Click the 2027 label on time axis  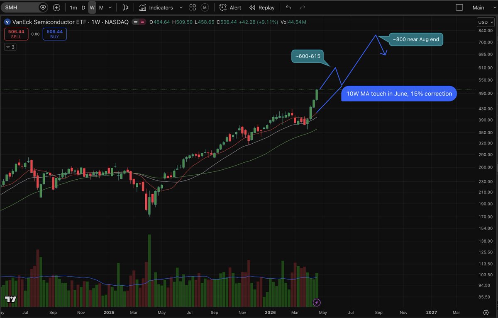coord(432,312)
